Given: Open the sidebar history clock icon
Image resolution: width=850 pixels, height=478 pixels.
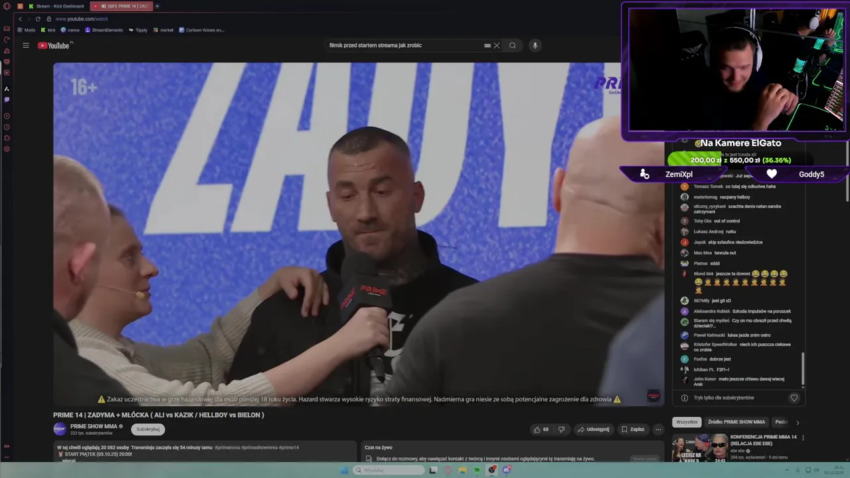Looking at the screenshot, I should 7,127.
